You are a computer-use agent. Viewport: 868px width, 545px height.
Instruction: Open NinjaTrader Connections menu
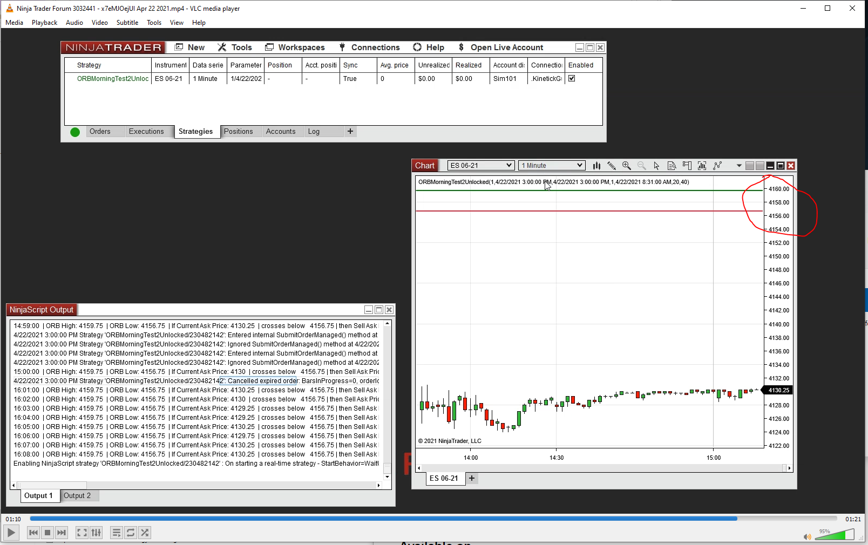369,47
